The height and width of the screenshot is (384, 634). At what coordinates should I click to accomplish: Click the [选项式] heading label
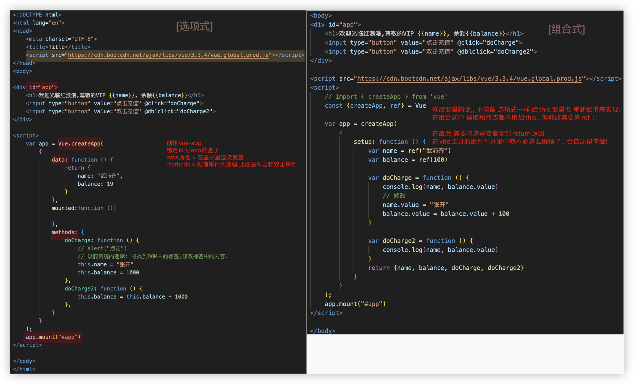pos(195,26)
